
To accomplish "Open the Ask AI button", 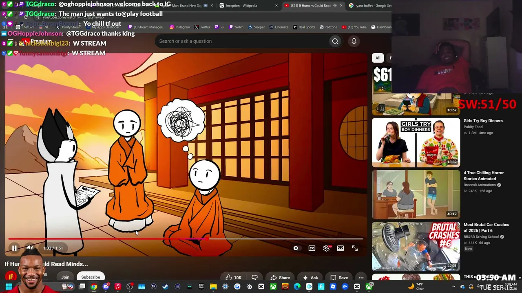I will coord(310,278).
